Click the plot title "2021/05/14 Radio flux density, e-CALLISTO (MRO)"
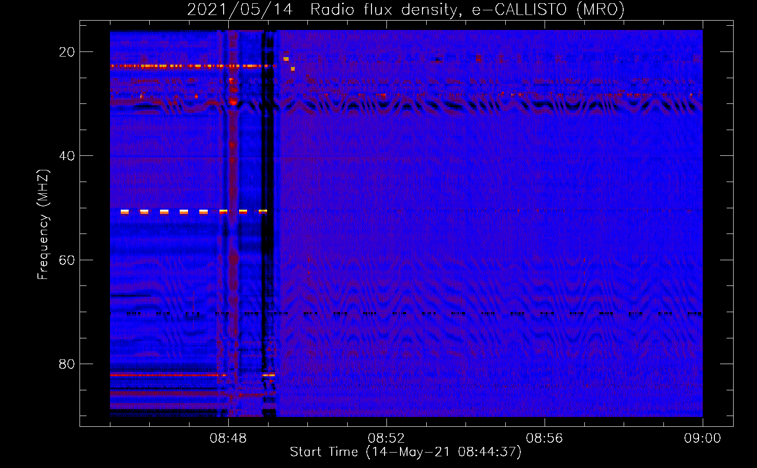Image resolution: width=757 pixels, height=468 pixels. 406,9
